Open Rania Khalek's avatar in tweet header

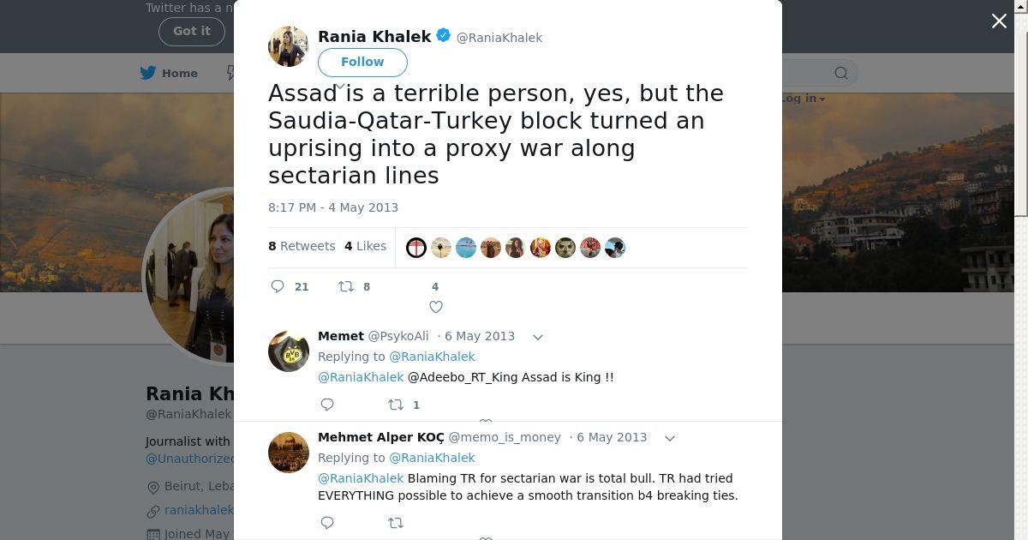pyautogui.click(x=289, y=46)
